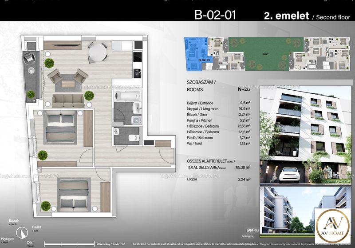Click the white car in building render
Viewport: 355px width, 248px height.
(x=288, y=175)
